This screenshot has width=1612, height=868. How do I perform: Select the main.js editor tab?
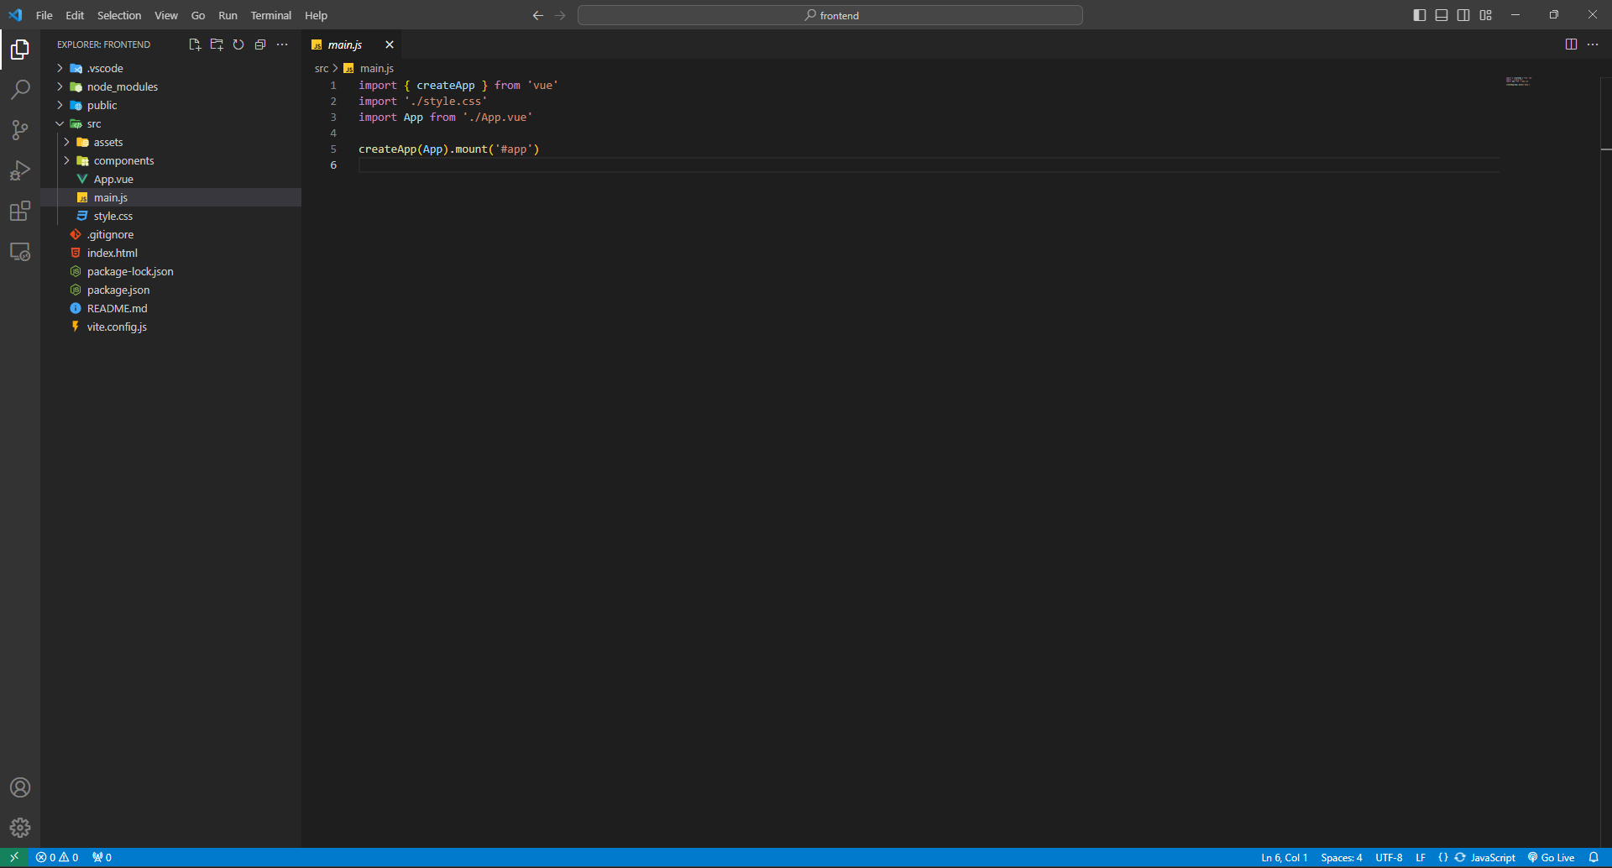tap(344, 44)
